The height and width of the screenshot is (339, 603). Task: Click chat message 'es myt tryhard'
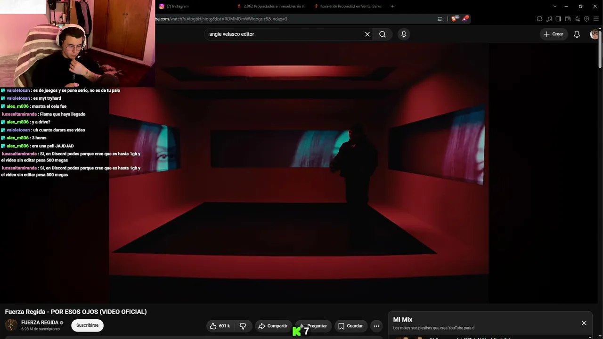pyautogui.click(x=47, y=98)
